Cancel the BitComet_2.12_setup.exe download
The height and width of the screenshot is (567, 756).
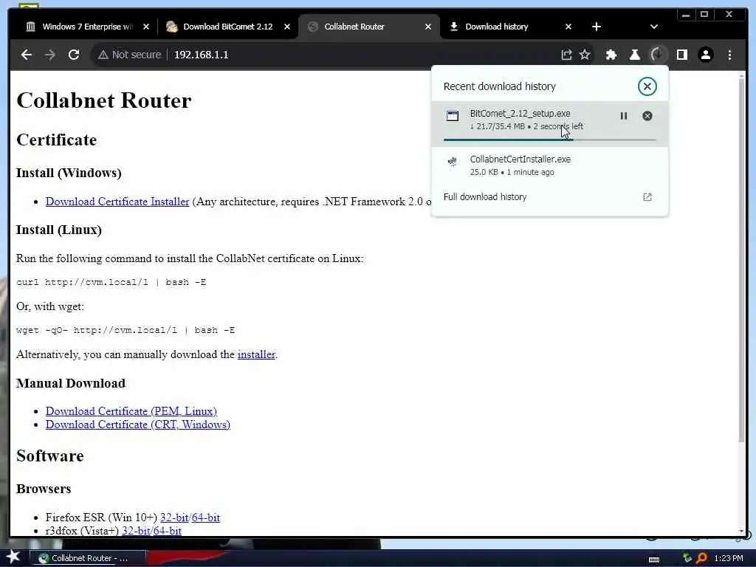pyautogui.click(x=647, y=116)
